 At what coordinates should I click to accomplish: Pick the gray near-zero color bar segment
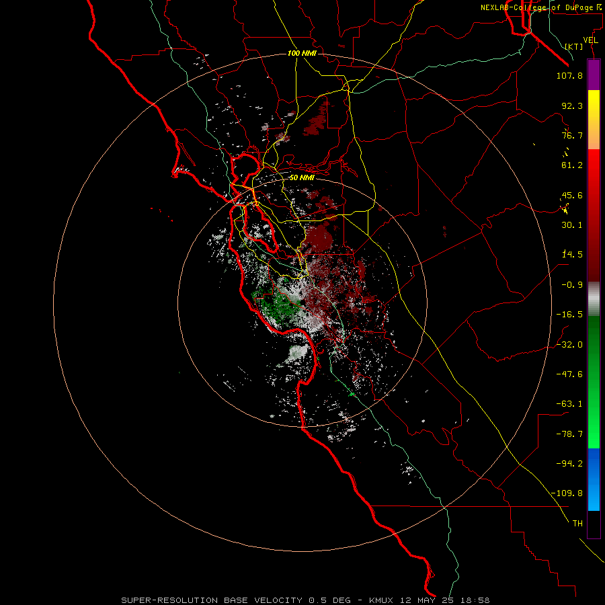(x=594, y=298)
